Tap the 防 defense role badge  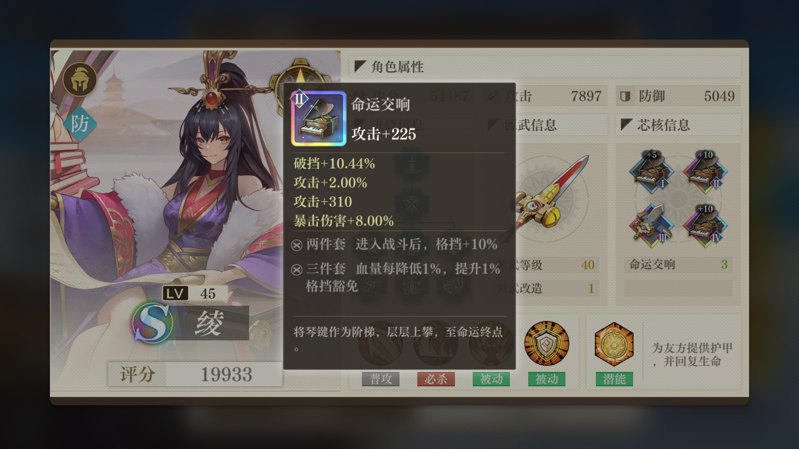[80, 124]
